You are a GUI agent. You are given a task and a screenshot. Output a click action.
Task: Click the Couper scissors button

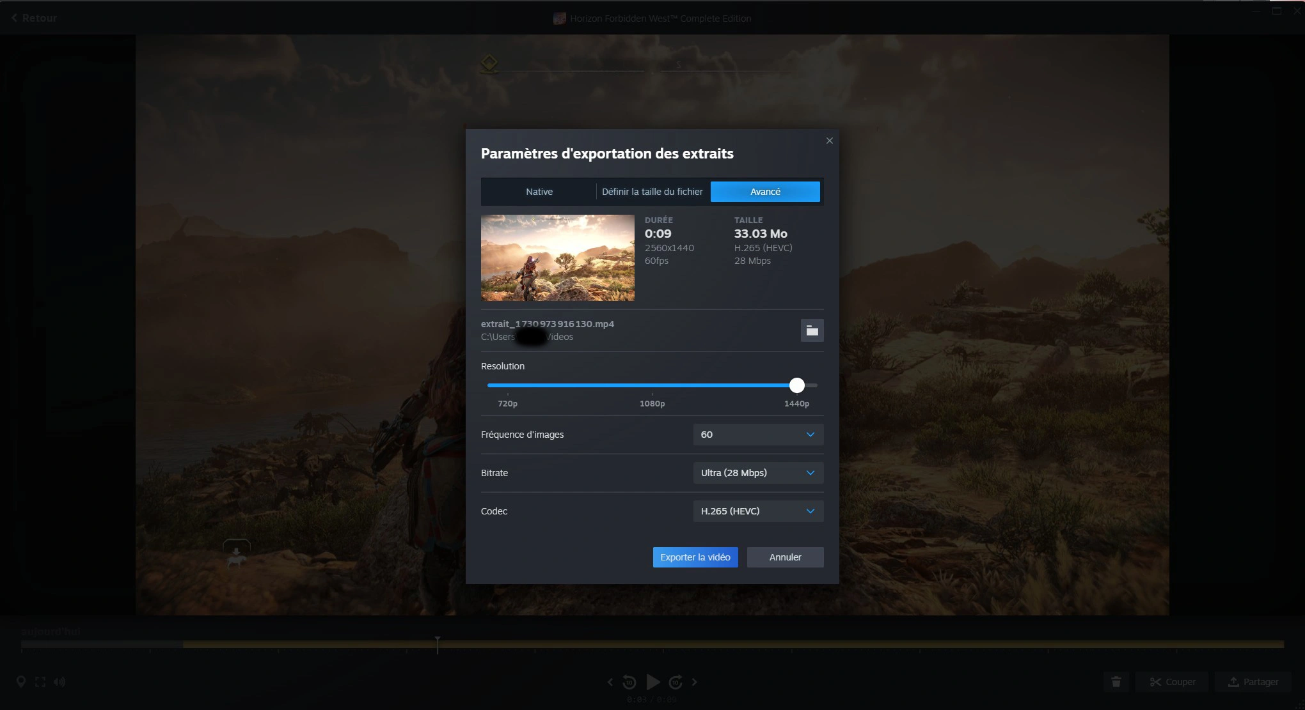[1172, 682]
